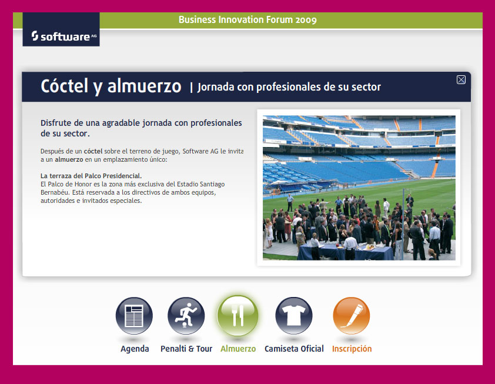Click the Palco de Honor description paragraph
Screen dimensions: 495x384
[x=132, y=192]
